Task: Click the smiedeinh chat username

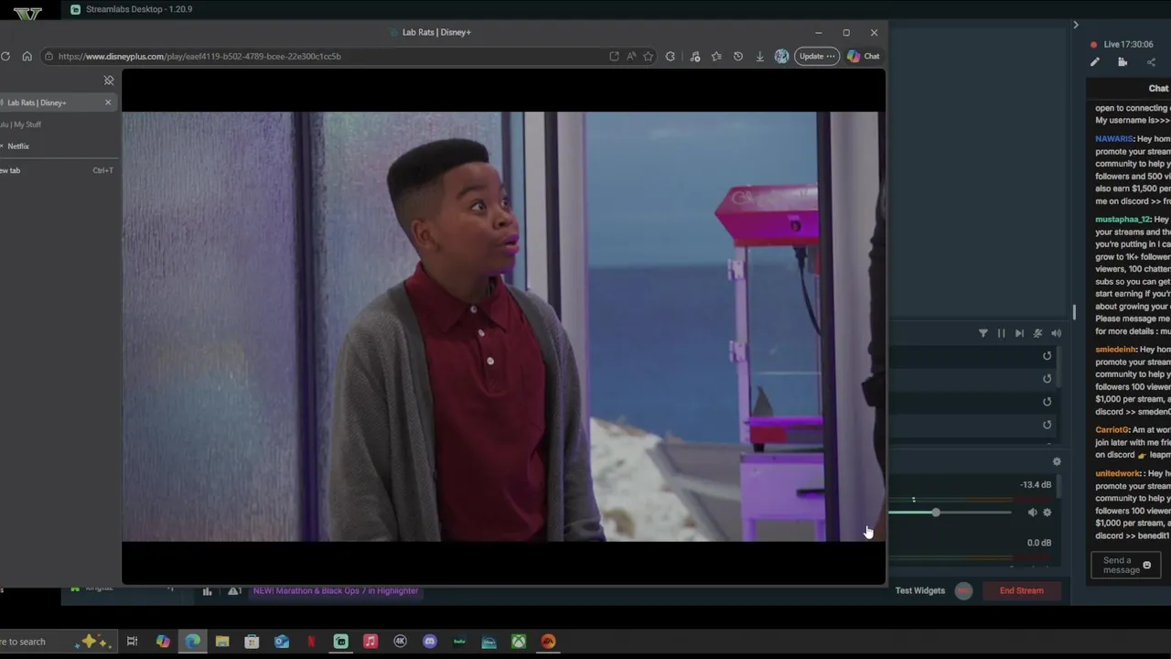Action: (x=1115, y=350)
